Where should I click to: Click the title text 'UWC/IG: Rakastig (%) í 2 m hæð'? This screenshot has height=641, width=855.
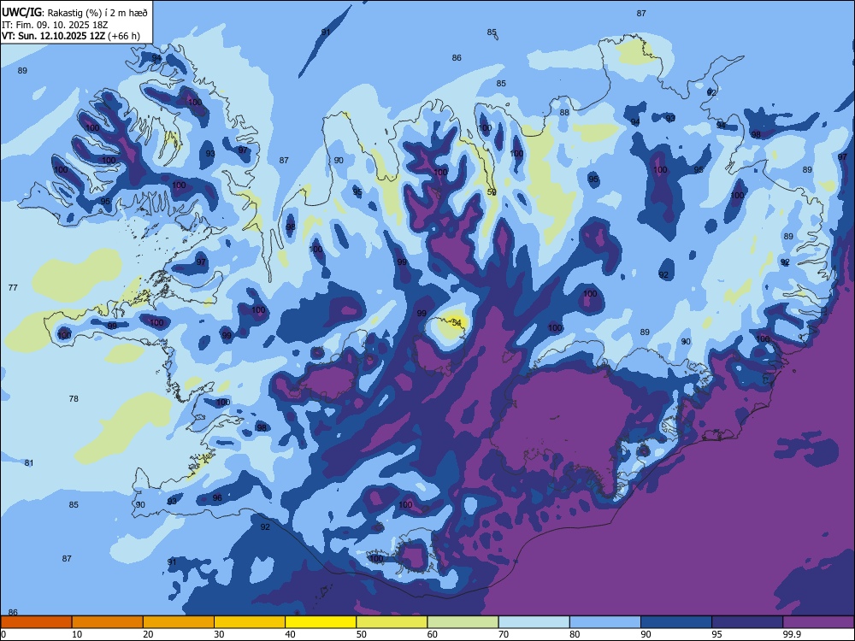coord(74,12)
